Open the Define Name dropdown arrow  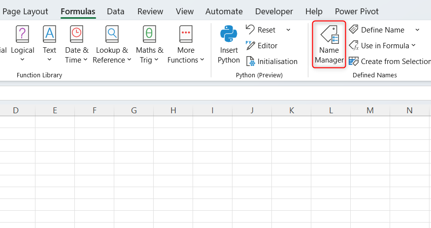[x=417, y=30]
